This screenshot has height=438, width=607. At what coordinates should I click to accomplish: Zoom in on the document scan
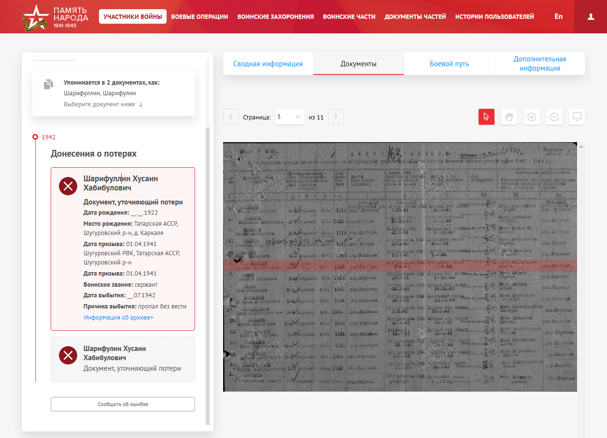[x=532, y=117]
